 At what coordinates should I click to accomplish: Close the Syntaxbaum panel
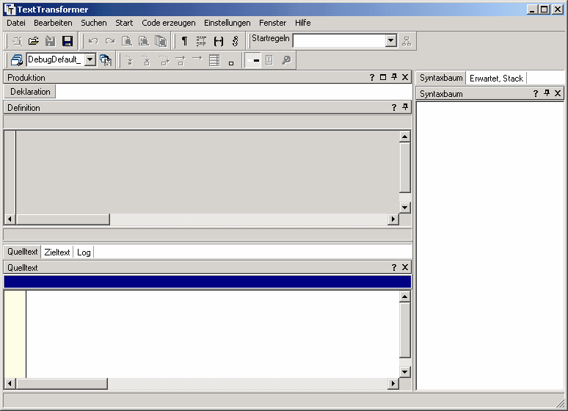pyautogui.click(x=558, y=93)
